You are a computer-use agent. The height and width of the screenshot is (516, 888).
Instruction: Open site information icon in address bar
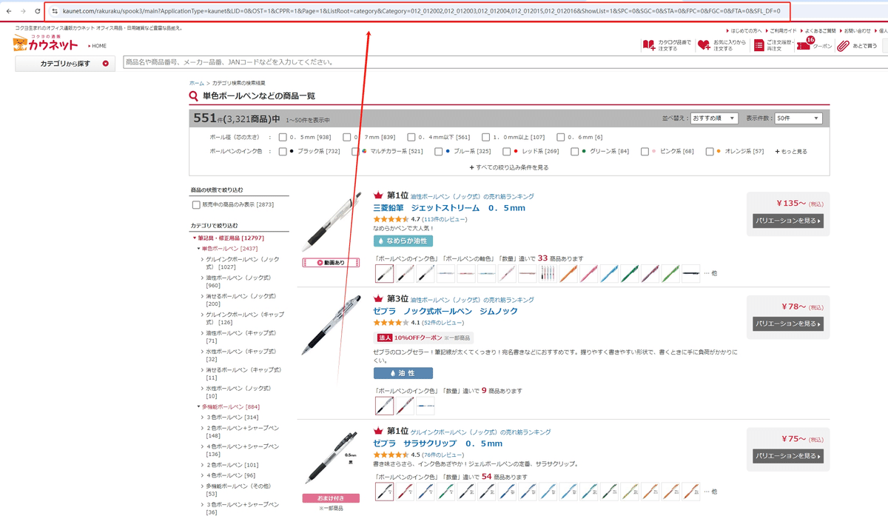pos(54,11)
